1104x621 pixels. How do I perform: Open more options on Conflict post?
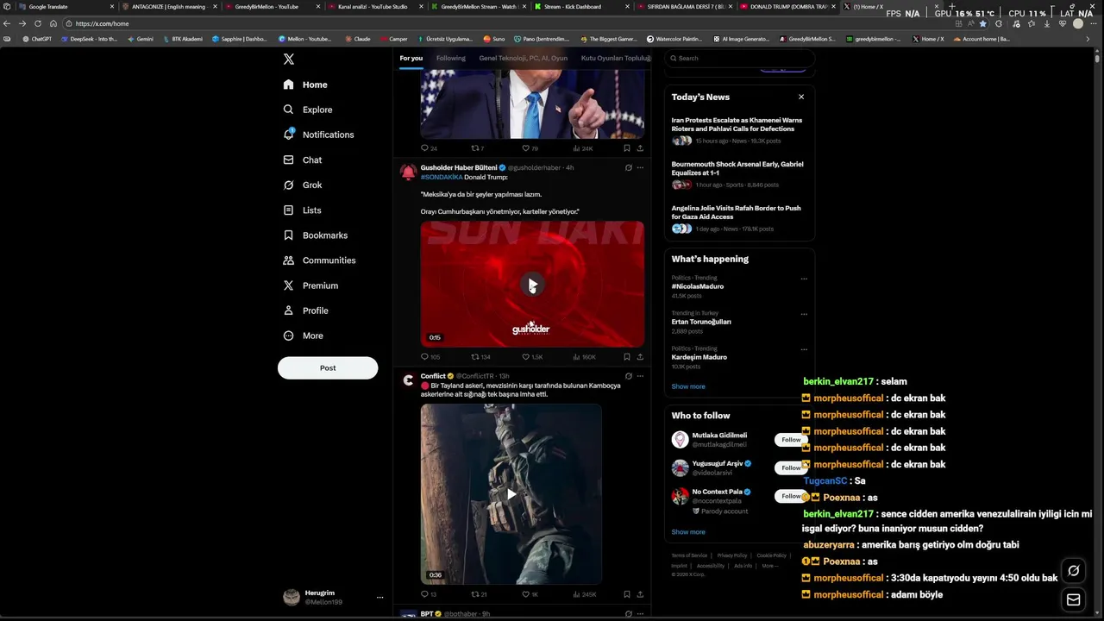tap(640, 376)
